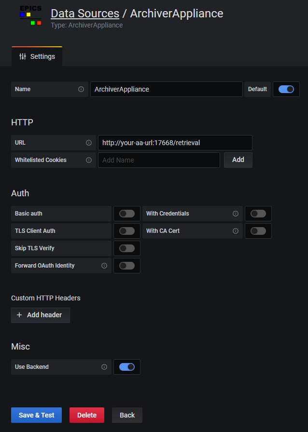Click the With CA Cert info icon
The width and height of the screenshot is (308, 432).
pos(236,231)
